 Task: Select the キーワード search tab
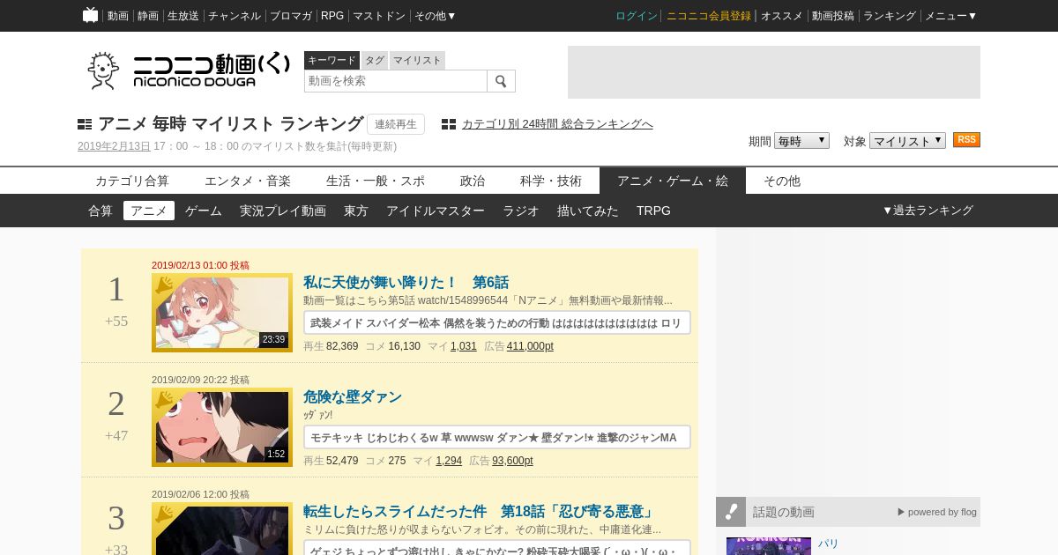click(x=332, y=60)
